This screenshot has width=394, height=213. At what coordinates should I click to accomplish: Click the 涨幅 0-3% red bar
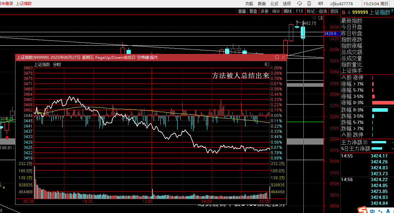tap(383, 103)
